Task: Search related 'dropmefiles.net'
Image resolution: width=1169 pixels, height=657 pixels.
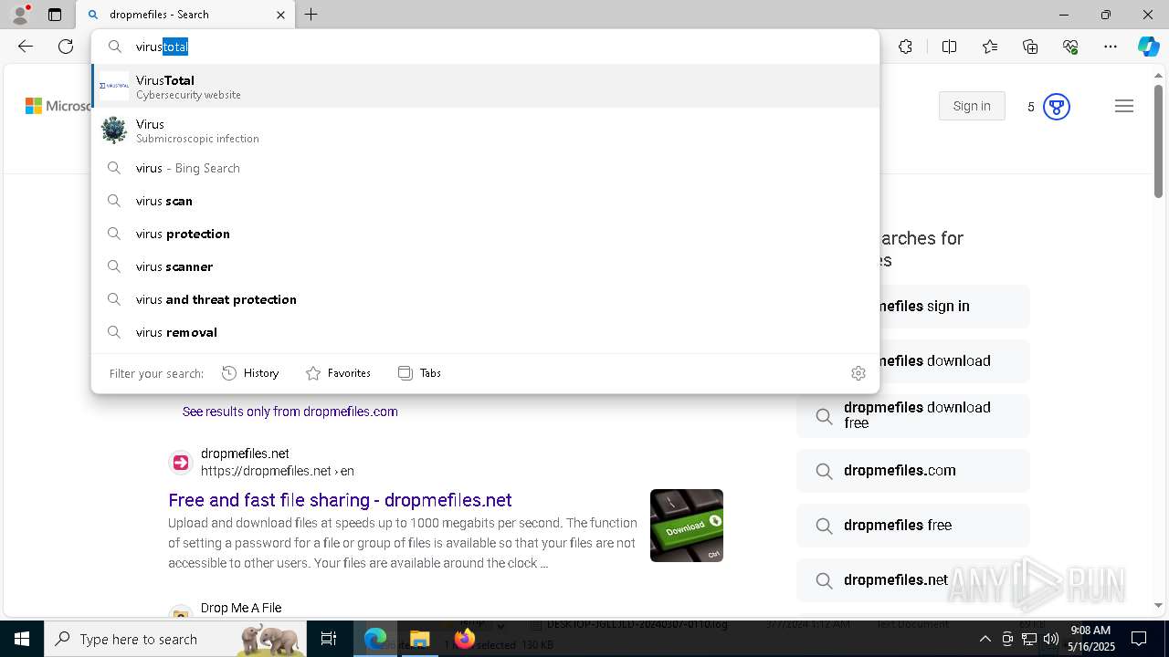Action: [913, 580]
